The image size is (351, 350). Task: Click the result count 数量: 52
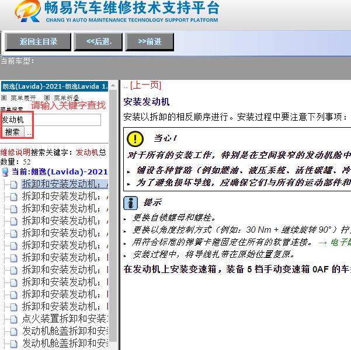coord(15,162)
